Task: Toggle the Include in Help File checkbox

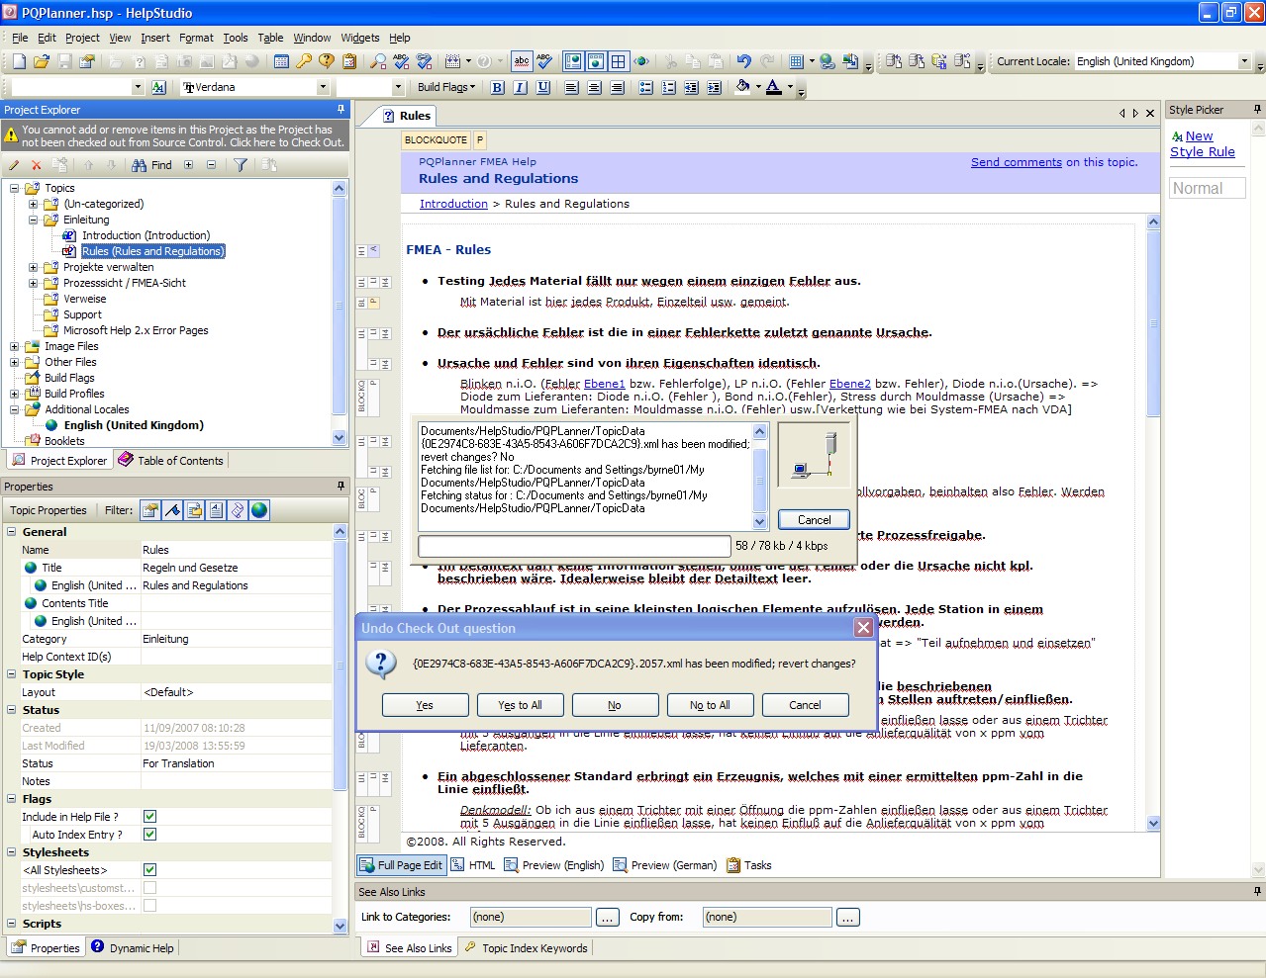Action: point(149,817)
